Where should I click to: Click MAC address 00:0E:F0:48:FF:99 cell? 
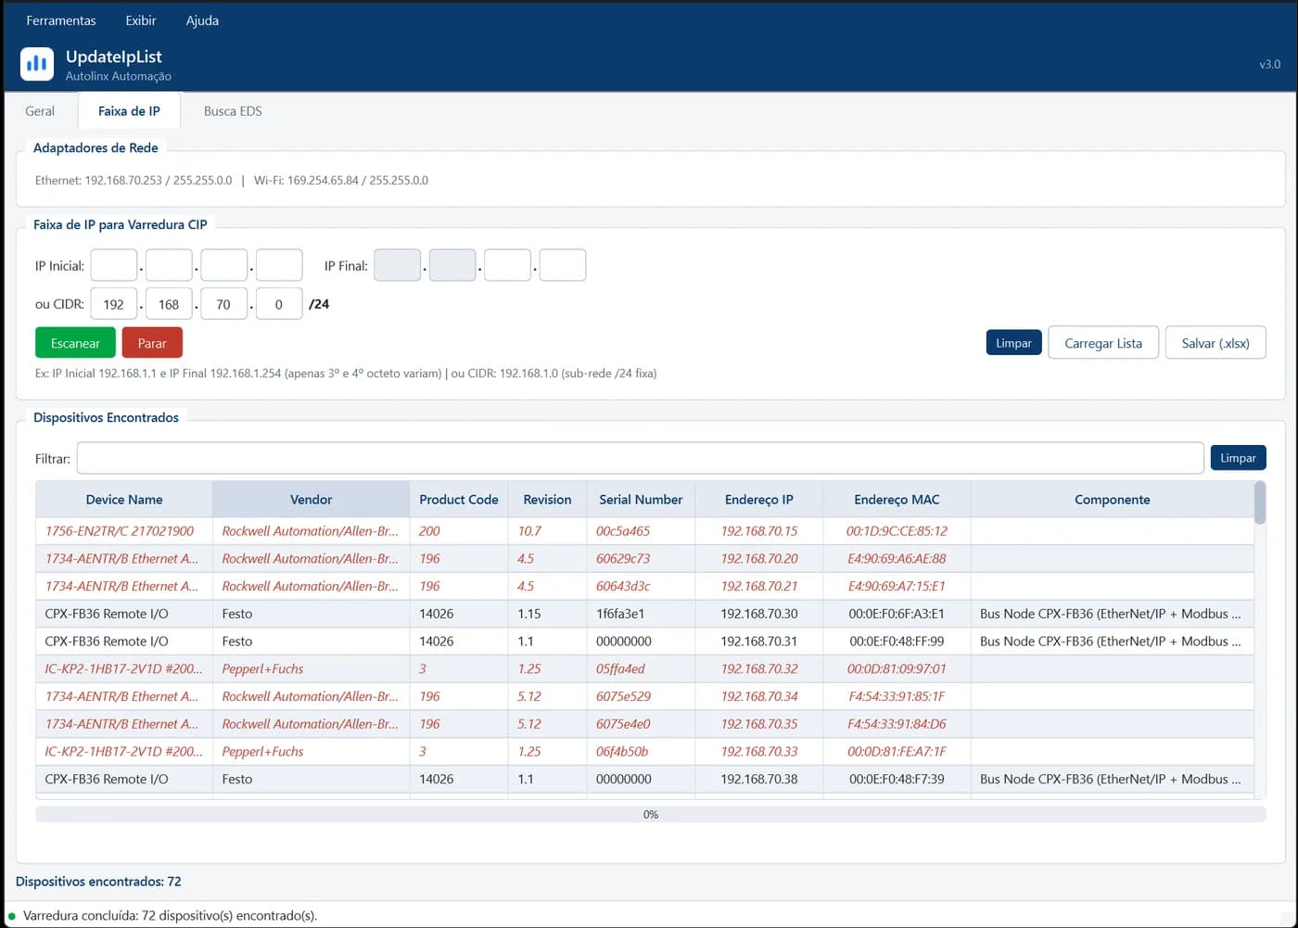point(897,642)
